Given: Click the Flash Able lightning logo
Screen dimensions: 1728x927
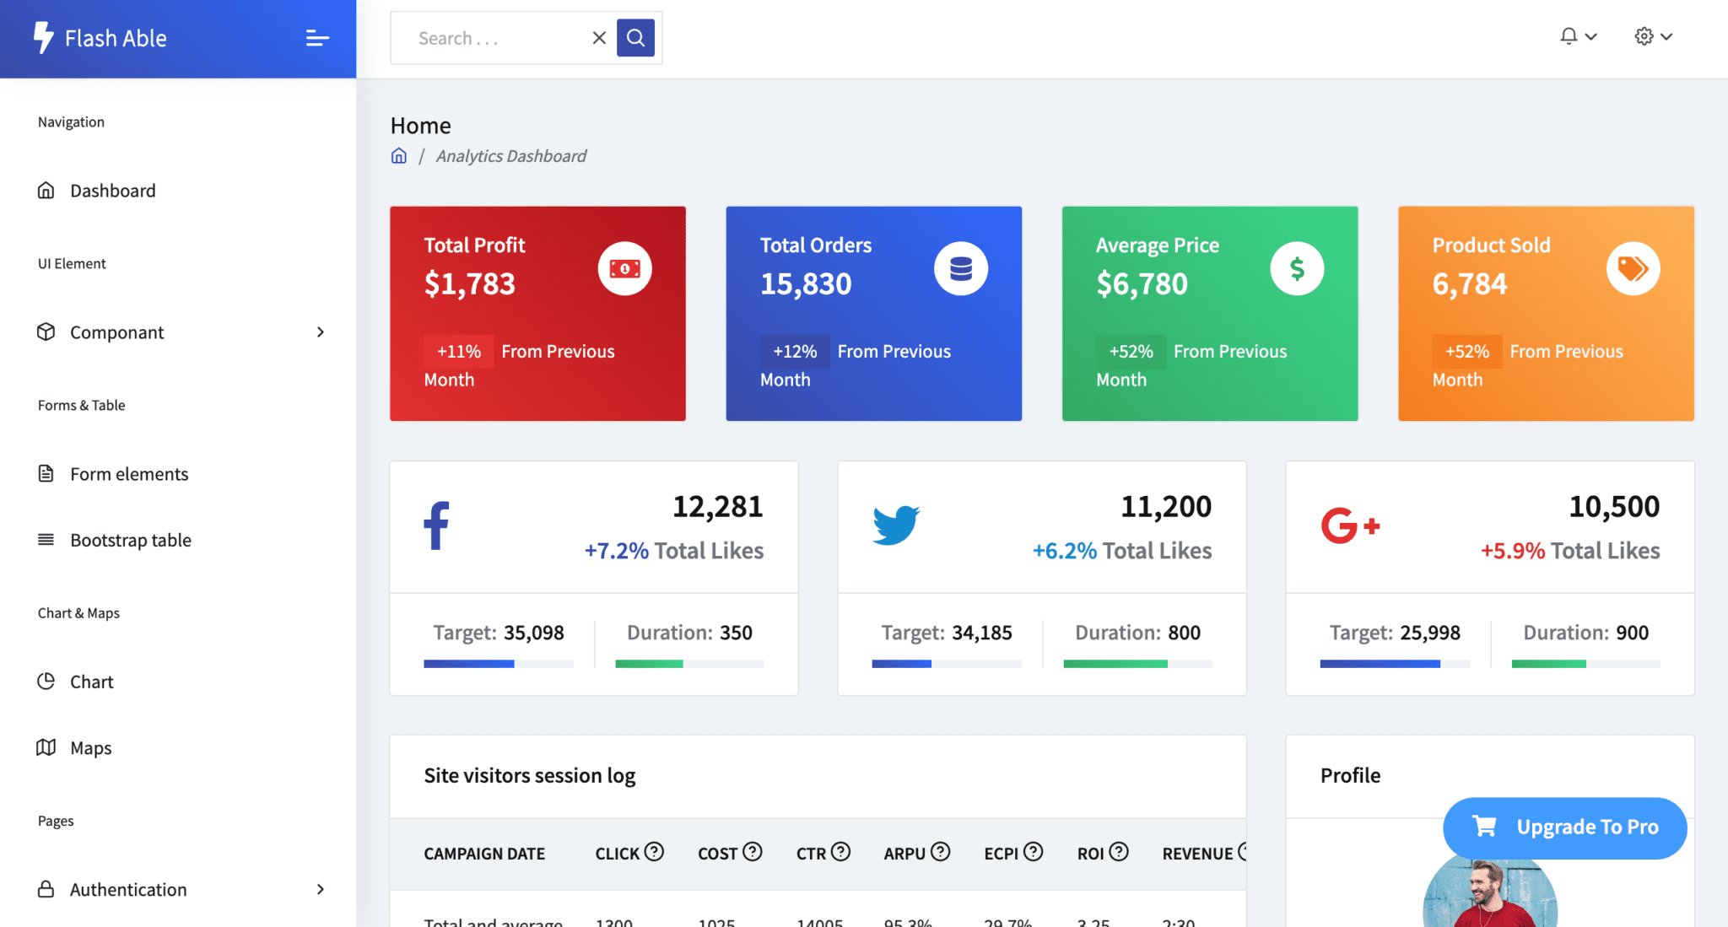Looking at the screenshot, I should coord(41,37).
